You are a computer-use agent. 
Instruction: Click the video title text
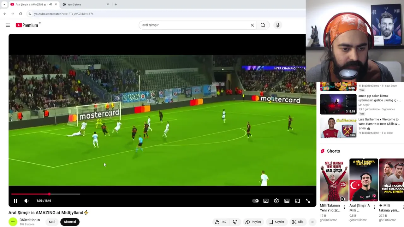(x=49, y=213)
